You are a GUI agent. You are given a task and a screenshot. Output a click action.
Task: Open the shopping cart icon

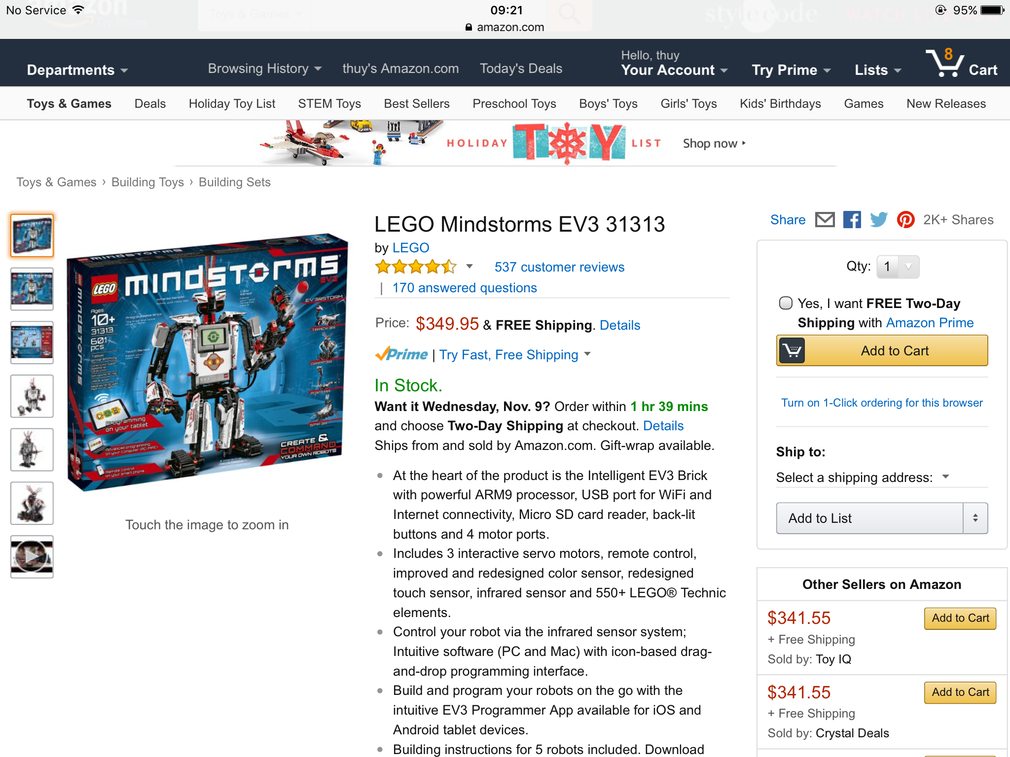coord(945,63)
